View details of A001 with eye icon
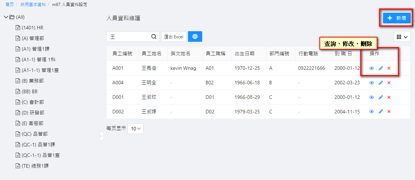The height and width of the screenshot is (180, 415). pyautogui.click(x=372, y=68)
